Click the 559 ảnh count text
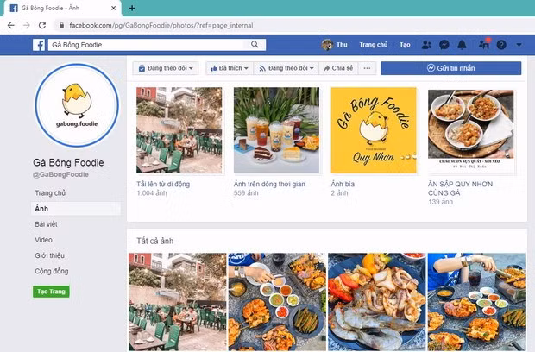Viewport: 535px width, 352px height. tap(246, 193)
